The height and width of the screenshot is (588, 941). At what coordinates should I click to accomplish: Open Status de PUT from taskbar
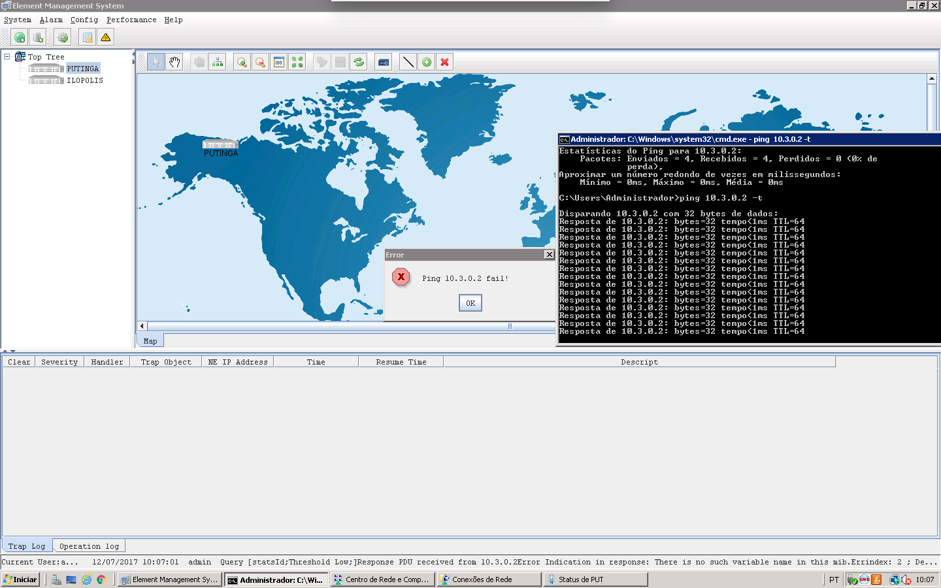pyautogui.click(x=595, y=580)
